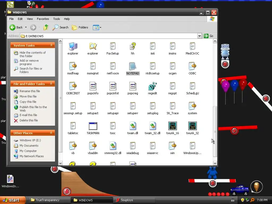Select the NOTEPAD file icon
This screenshot has height=204, width=272.
point(133,66)
